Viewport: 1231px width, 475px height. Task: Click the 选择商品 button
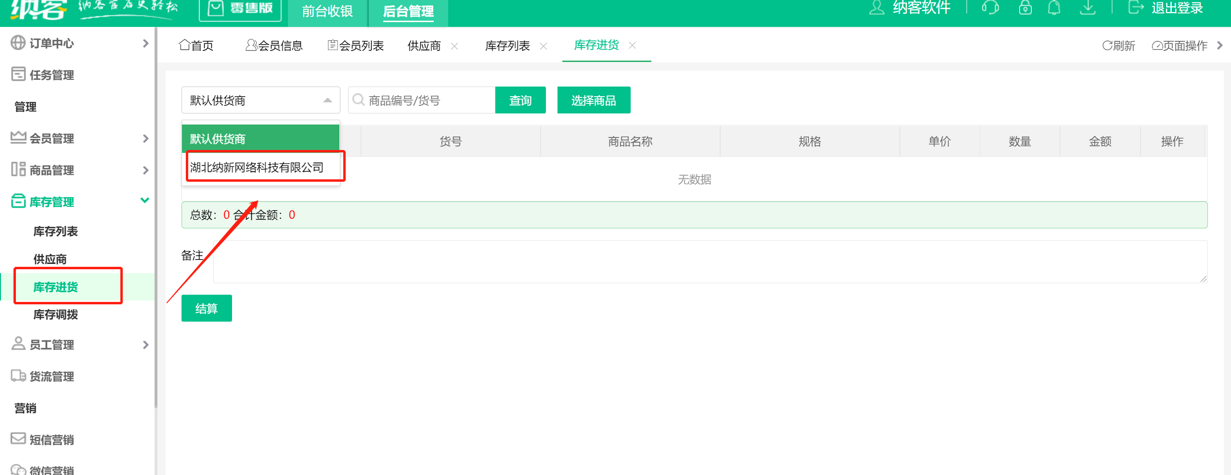(593, 100)
